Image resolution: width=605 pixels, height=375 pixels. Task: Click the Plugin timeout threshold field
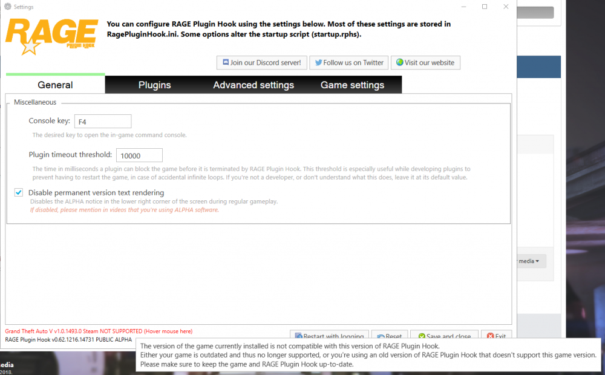[139, 155]
